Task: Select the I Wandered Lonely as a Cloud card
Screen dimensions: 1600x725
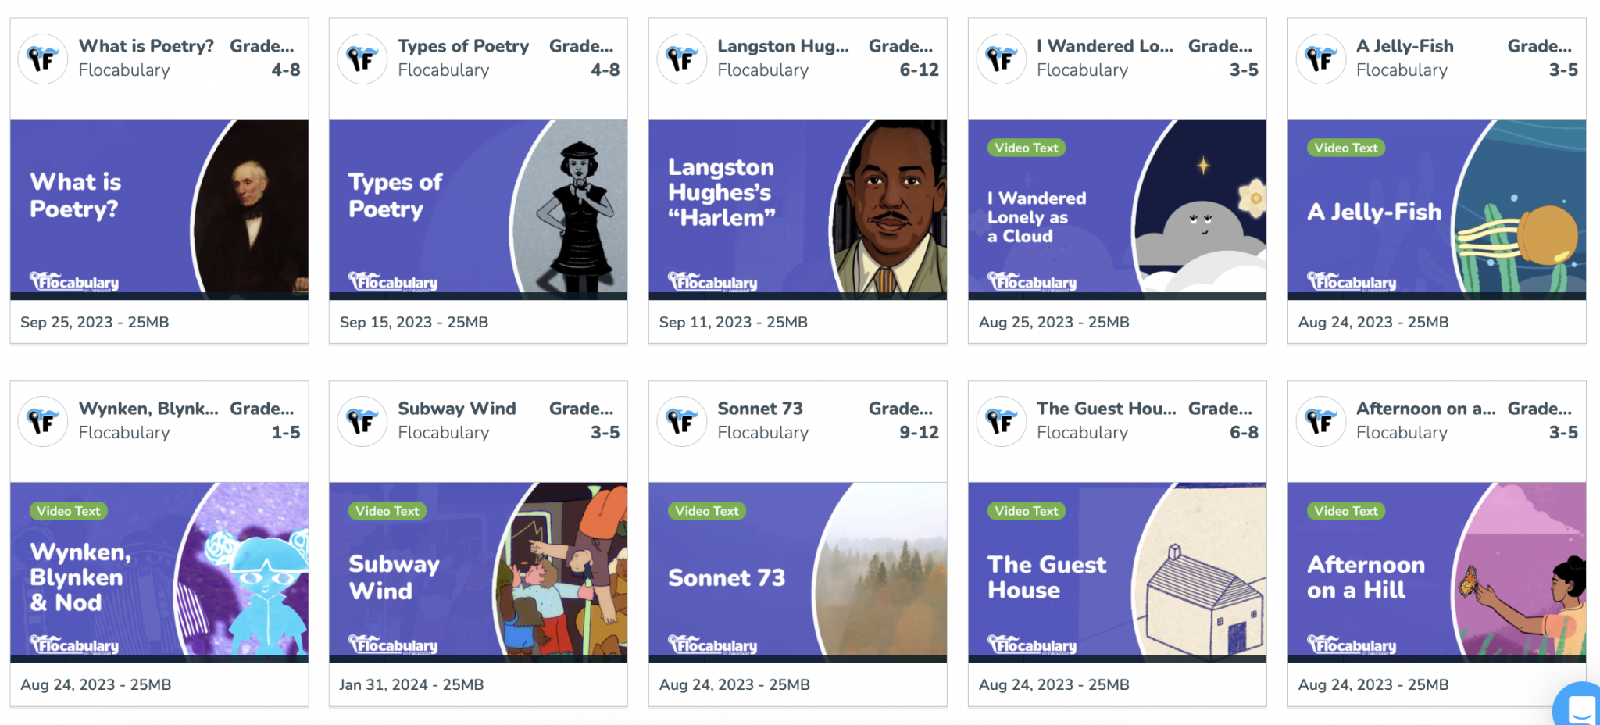Action: click(1116, 207)
